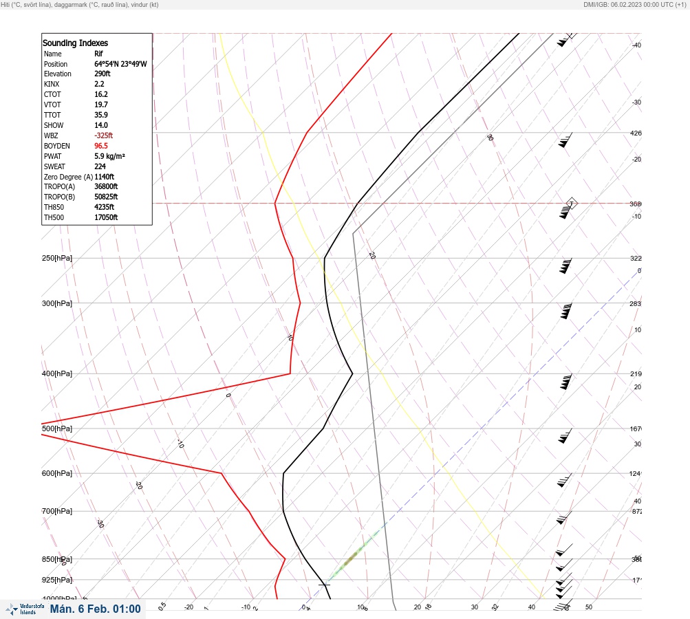Viewport: 690px width, 619px height.
Task: Select the topmost wind barb near -40 label
Action: [566, 40]
